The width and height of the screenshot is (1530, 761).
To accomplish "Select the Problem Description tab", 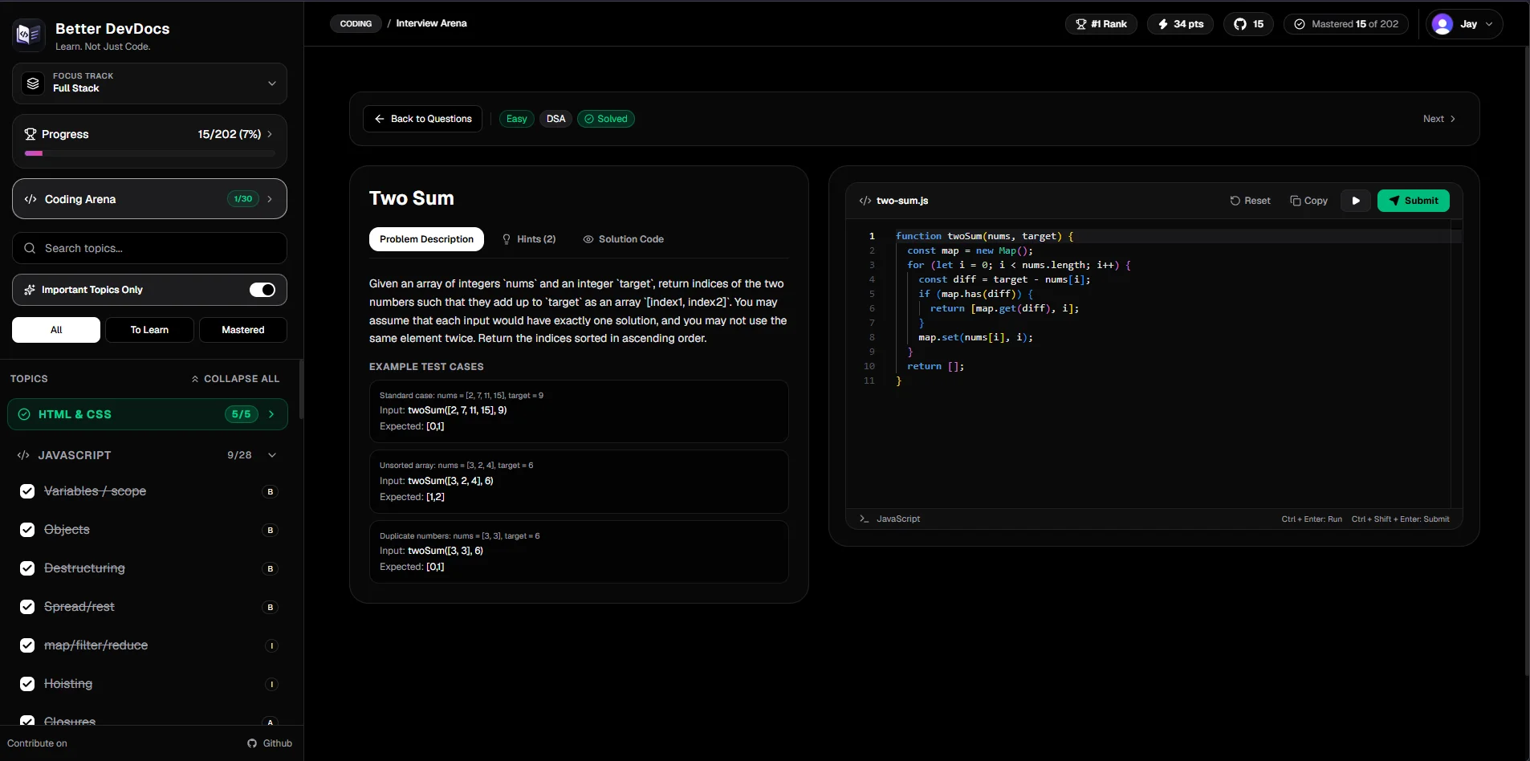I will coord(426,239).
